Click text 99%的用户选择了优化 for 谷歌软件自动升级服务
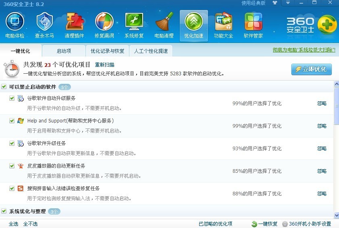Viewport: 339px width, 228px height. 257,103
